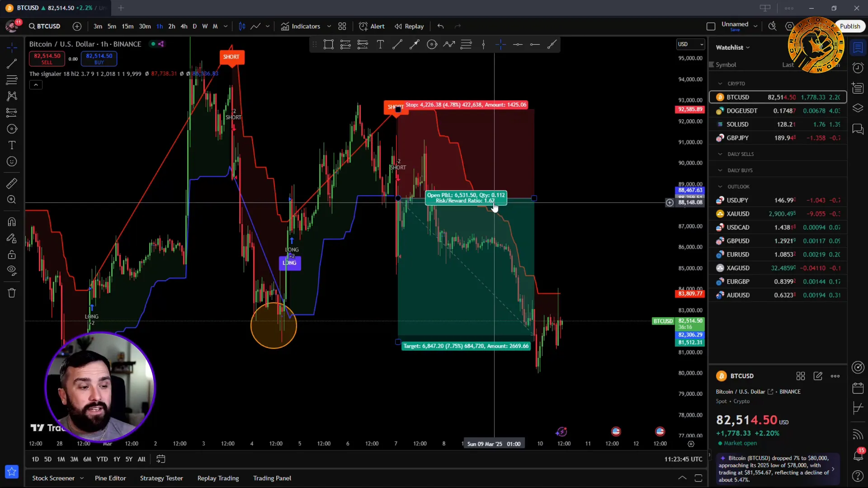Image resolution: width=868 pixels, height=488 pixels.
Task: Open the patterns tool in left sidebar
Action: click(12, 96)
